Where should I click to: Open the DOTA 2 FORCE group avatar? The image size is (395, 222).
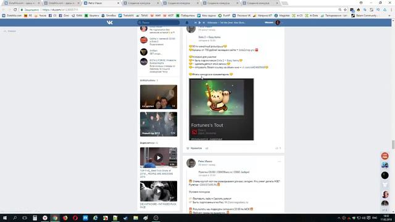click(144, 62)
